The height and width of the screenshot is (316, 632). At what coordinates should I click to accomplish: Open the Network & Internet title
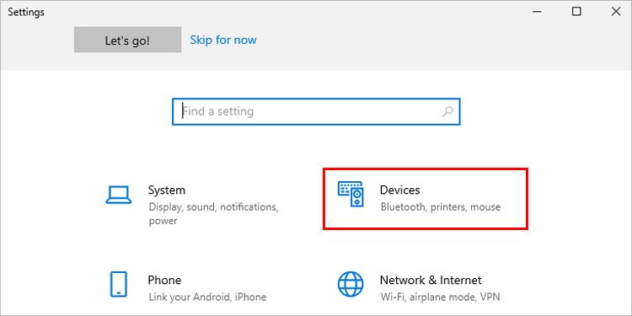431,280
